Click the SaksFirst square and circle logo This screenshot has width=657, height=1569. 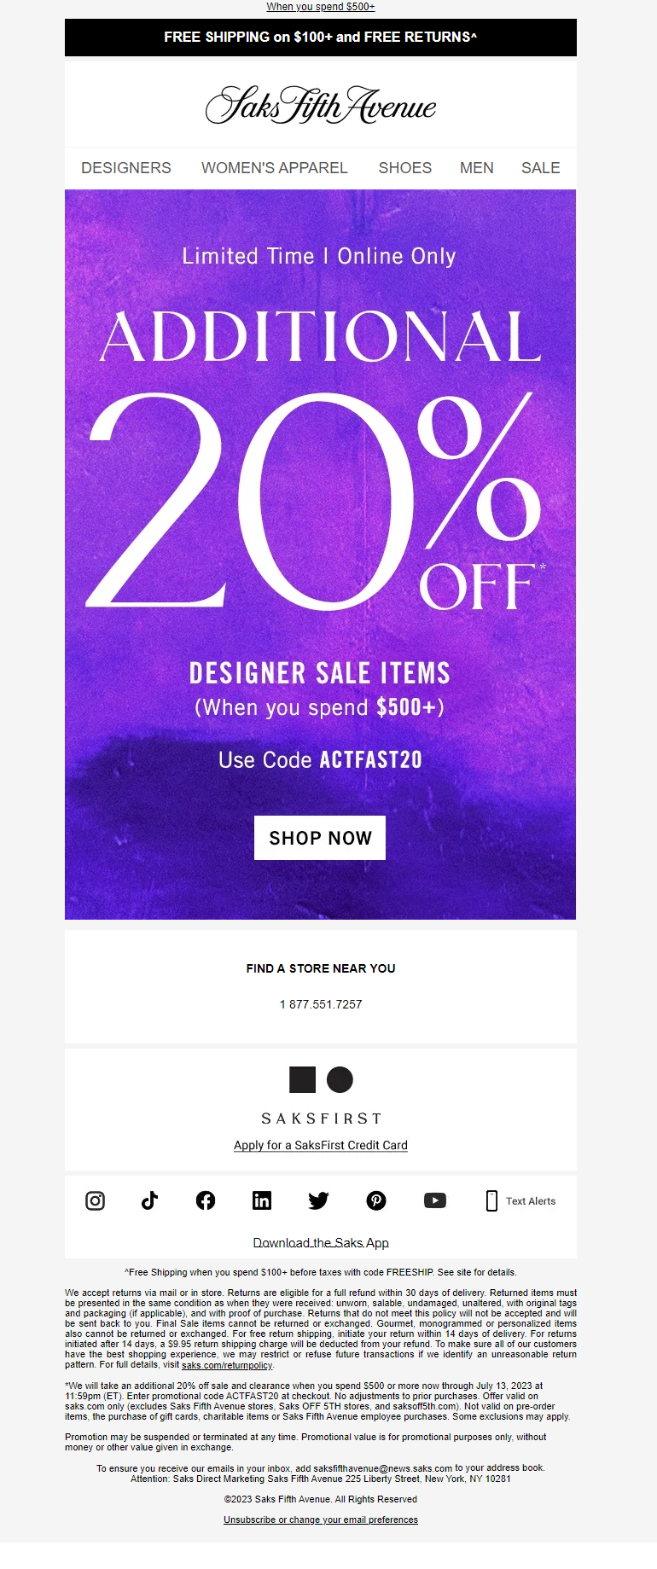[x=321, y=1079]
